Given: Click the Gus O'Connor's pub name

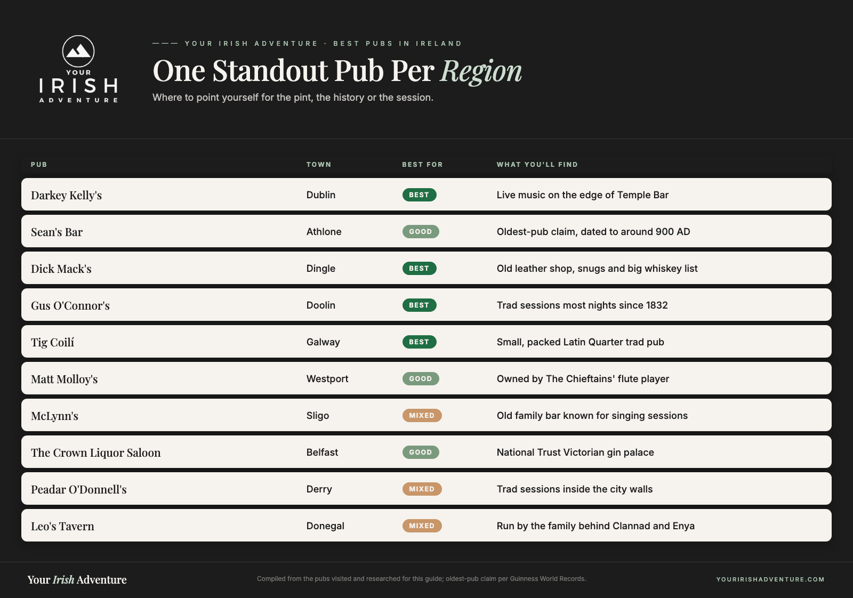Looking at the screenshot, I should (x=70, y=305).
